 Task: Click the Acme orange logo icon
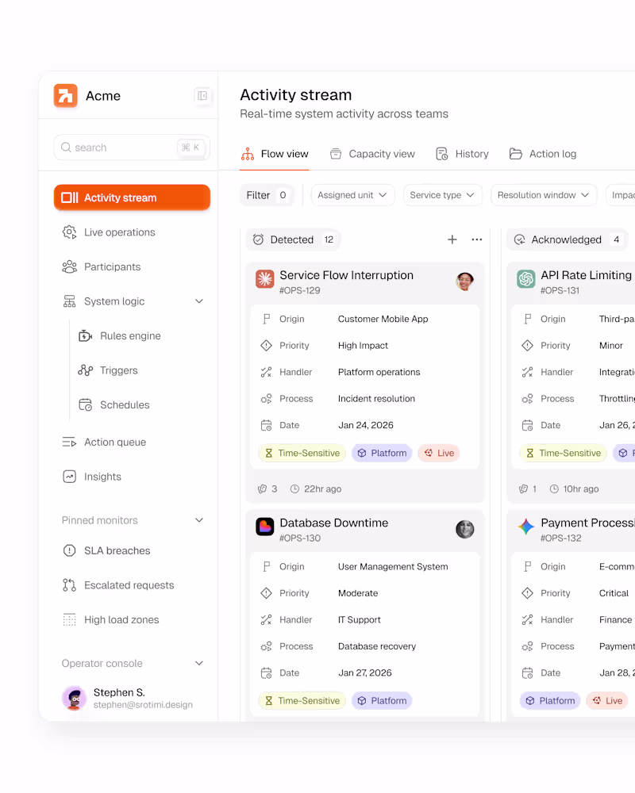click(x=66, y=96)
